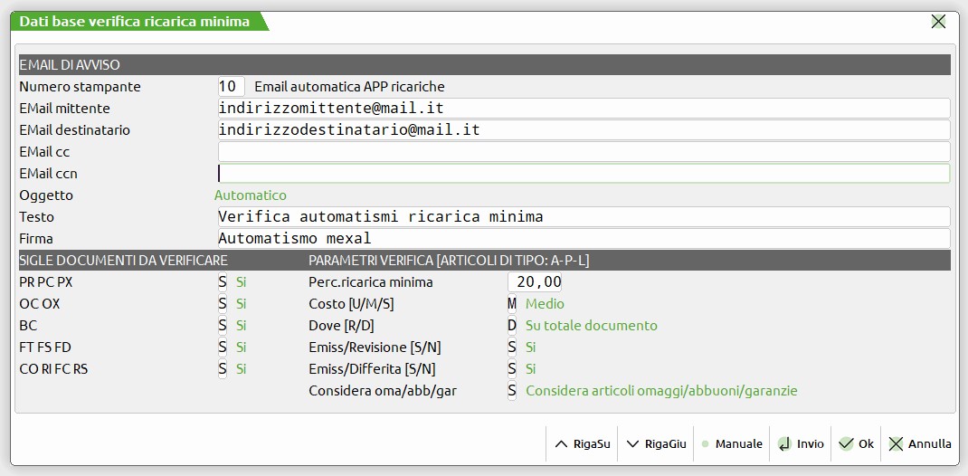Select the Dati base verifica ricarica minima tab
This screenshot has width=968, height=476.
(x=136, y=22)
